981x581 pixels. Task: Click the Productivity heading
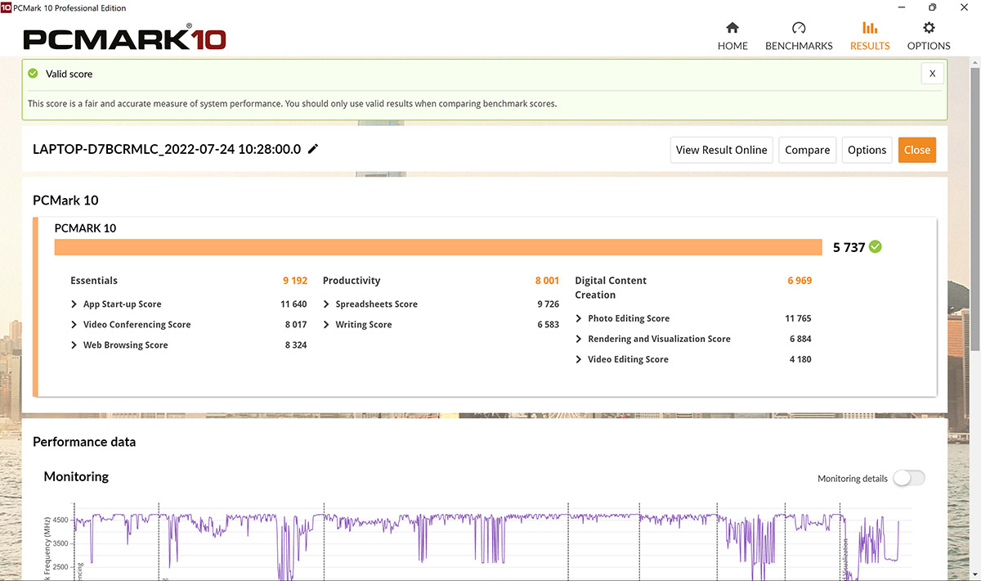(352, 281)
